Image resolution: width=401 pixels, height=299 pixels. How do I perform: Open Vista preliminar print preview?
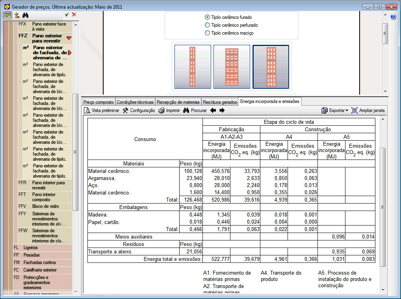(x=102, y=110)
